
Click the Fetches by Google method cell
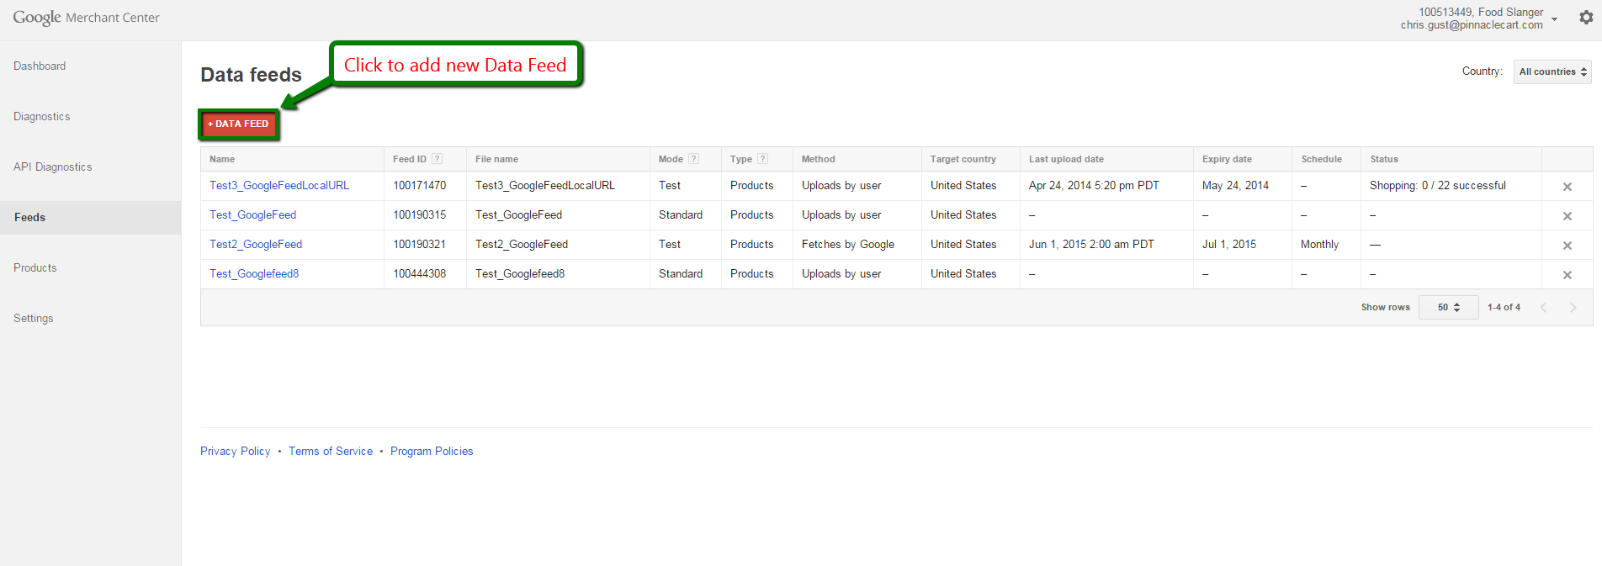coord(848,244)
